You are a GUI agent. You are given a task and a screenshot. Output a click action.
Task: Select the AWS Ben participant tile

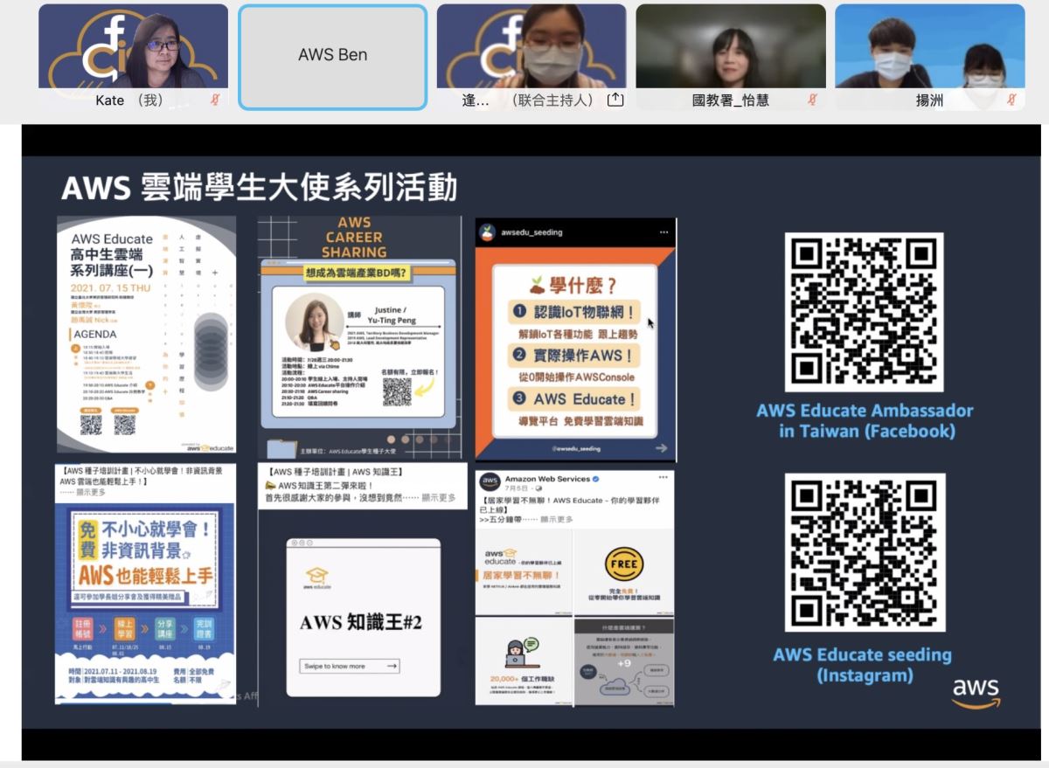(332, 57)
